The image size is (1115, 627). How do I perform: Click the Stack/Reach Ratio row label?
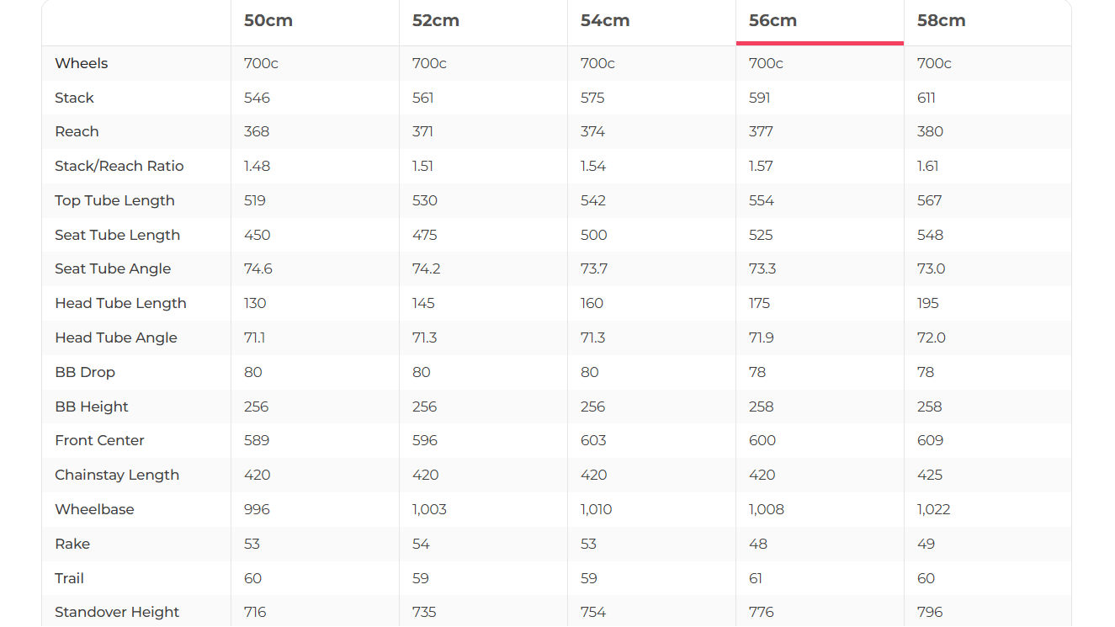click(x=119, y=166)
